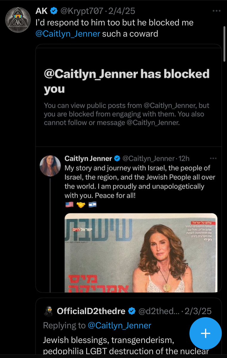Tap the blocked notice screenshot image
Screen dimensions: 227x358
pyautogui.click(x=129, y=96)
